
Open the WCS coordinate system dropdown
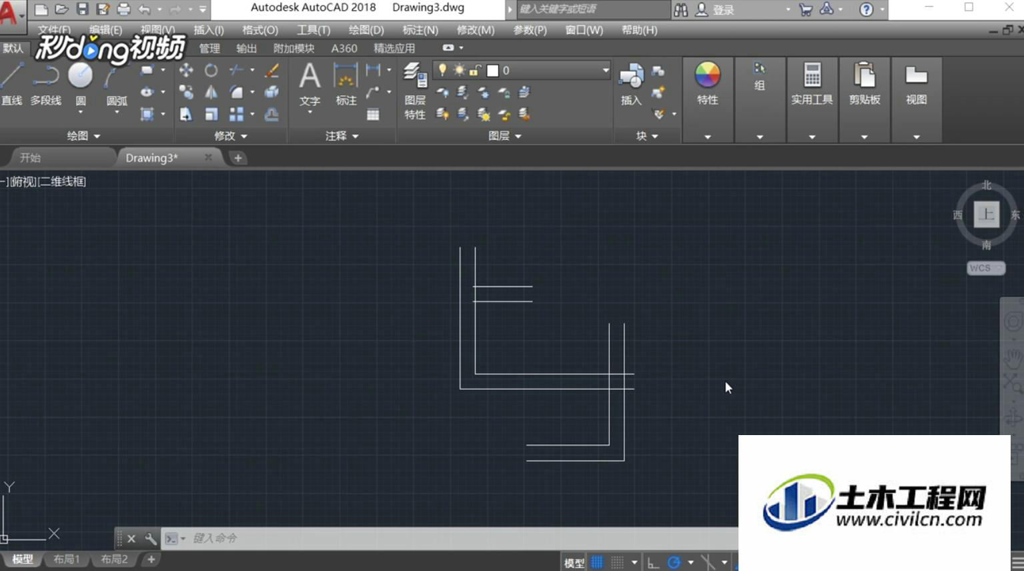[x=985, y=268]
